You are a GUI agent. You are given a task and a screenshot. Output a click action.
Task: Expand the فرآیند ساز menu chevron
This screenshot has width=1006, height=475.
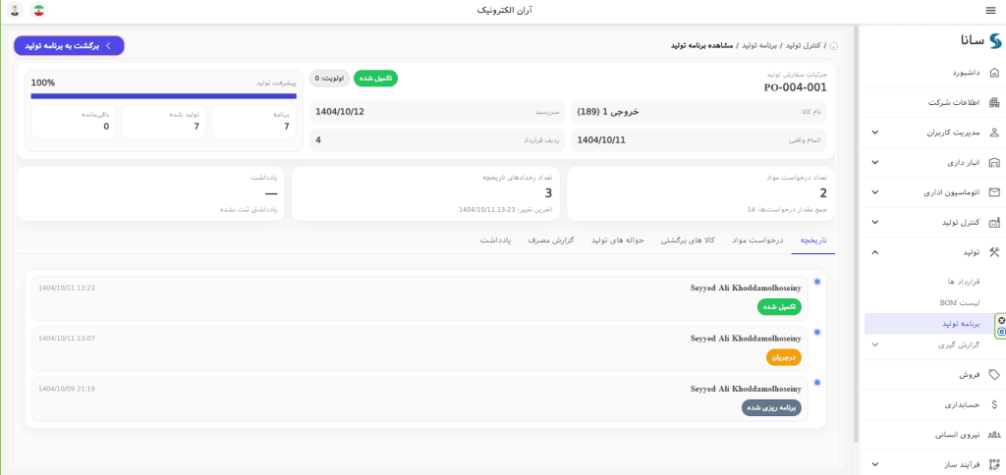(x=875, y=464)
